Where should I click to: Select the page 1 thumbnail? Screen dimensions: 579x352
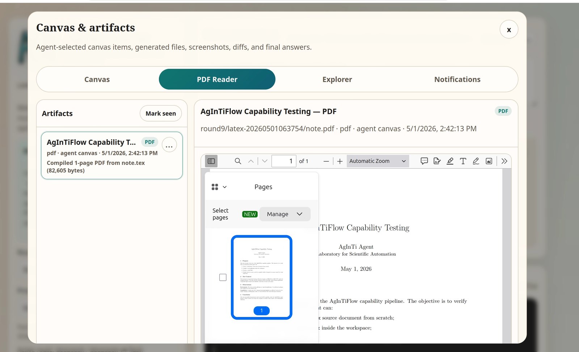coord(262,277)
